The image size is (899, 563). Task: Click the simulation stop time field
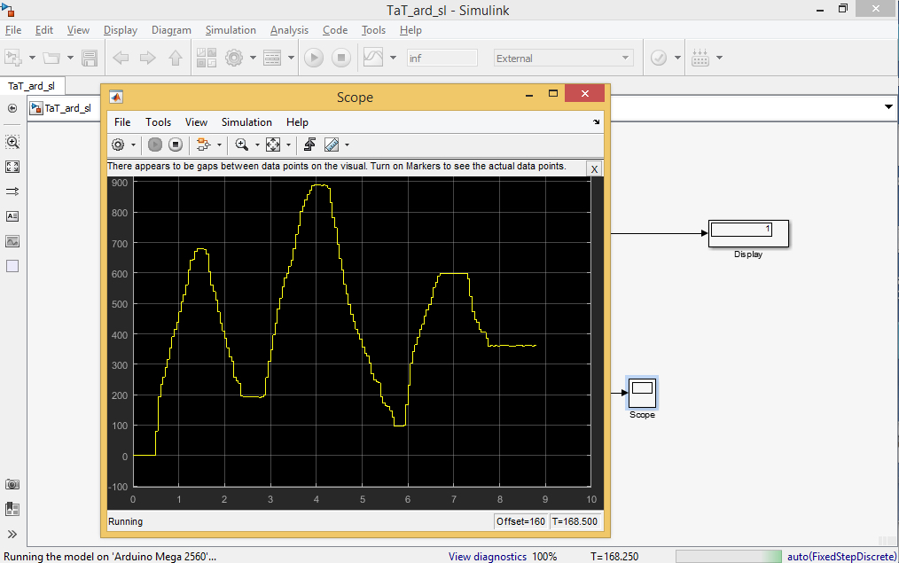[x=442, y=58]
